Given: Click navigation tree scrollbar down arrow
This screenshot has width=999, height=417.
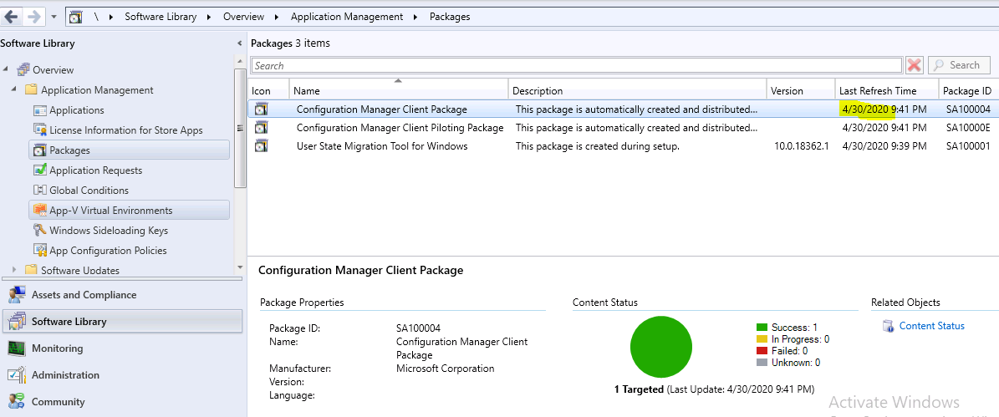Looking at the screenshot, I should [240, 267].
